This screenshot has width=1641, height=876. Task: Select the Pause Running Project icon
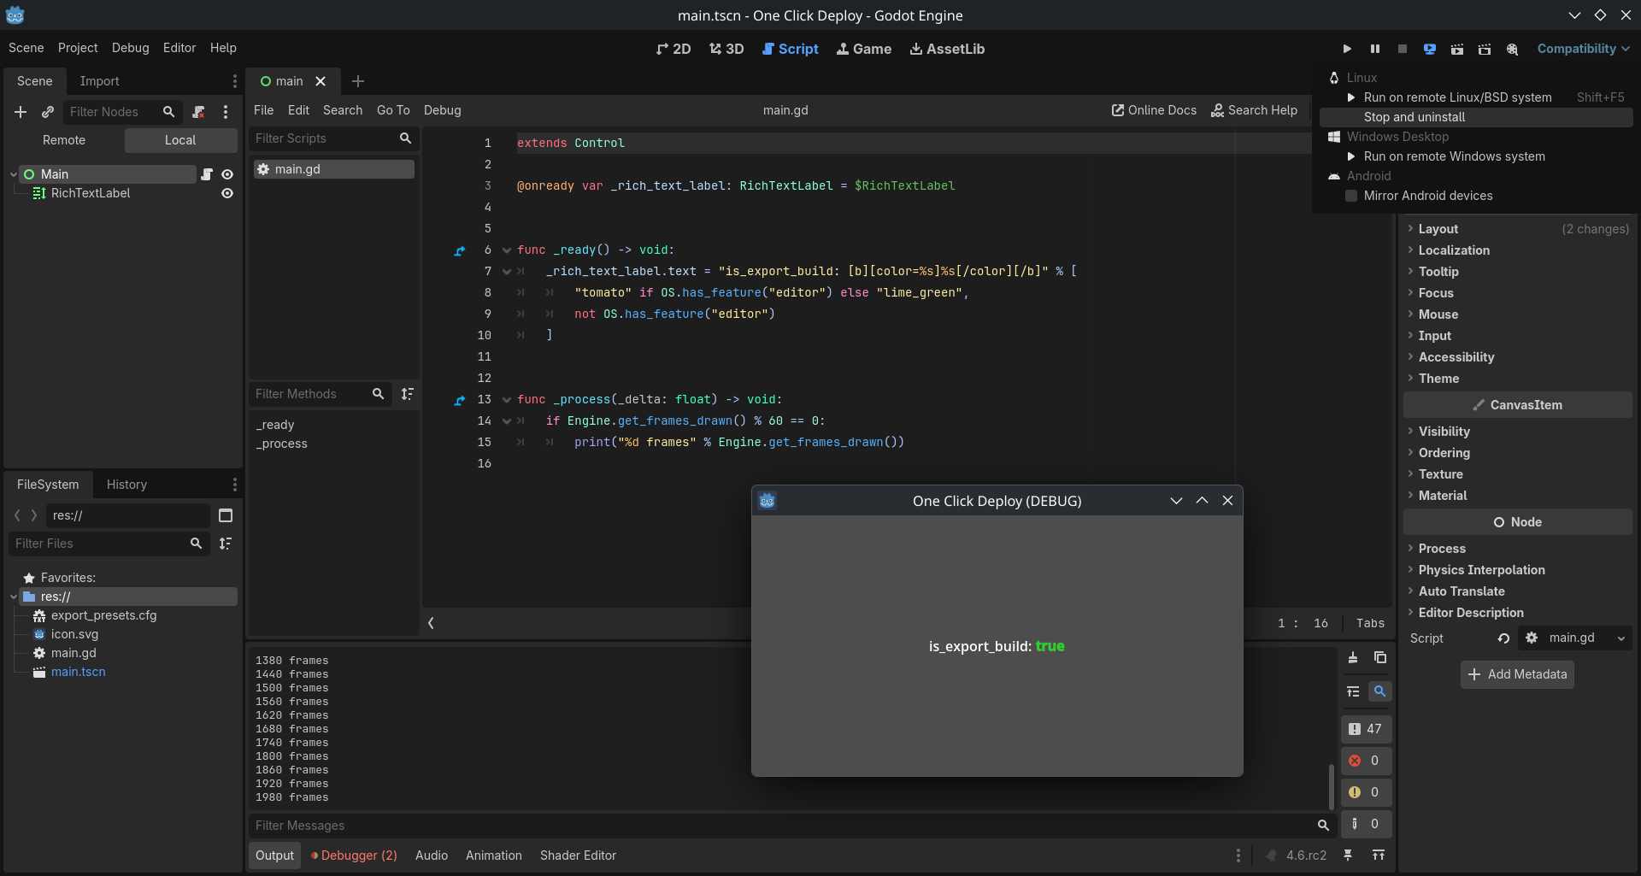pyautogui.click(x=1375, y=49)
